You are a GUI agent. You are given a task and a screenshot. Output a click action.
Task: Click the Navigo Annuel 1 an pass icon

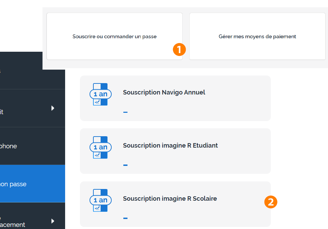coord(100,94)
